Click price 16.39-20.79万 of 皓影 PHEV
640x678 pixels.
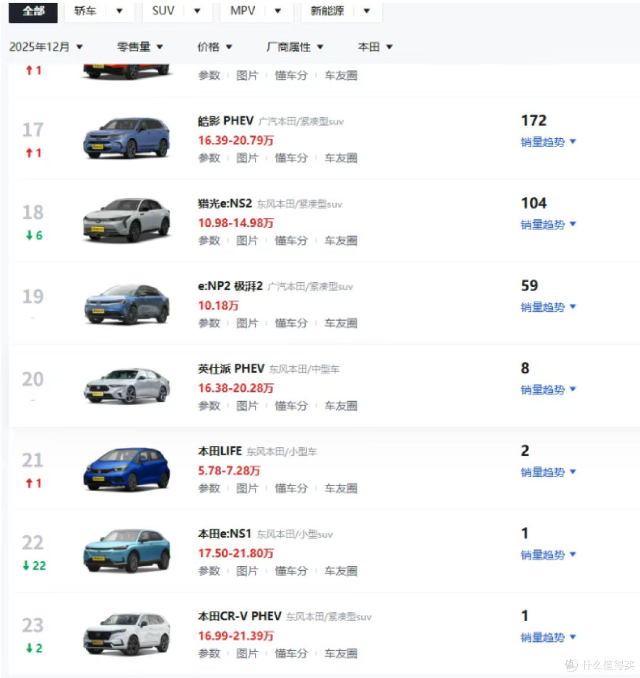point(236,140)
